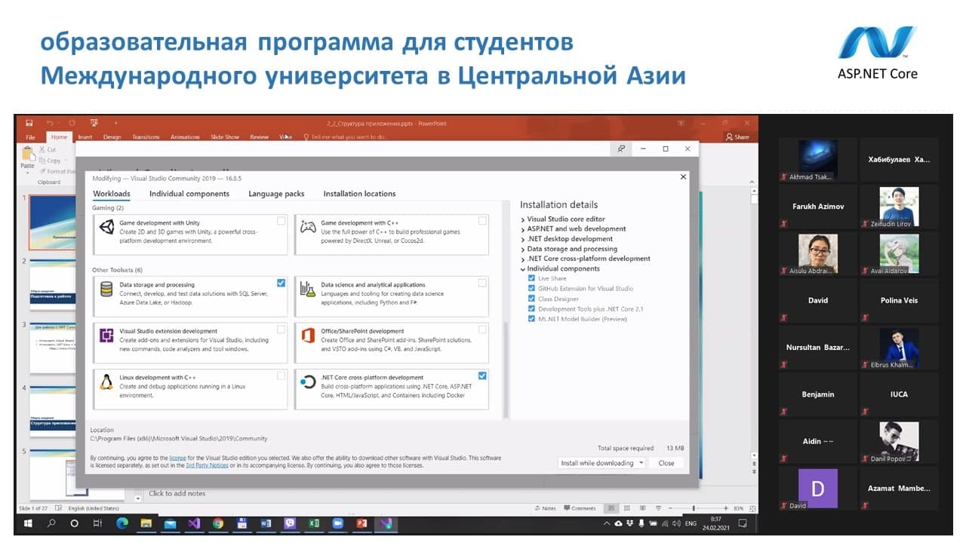Click the chart icon for Data science applications
This screenshot has width=966, height=543.
308,288
